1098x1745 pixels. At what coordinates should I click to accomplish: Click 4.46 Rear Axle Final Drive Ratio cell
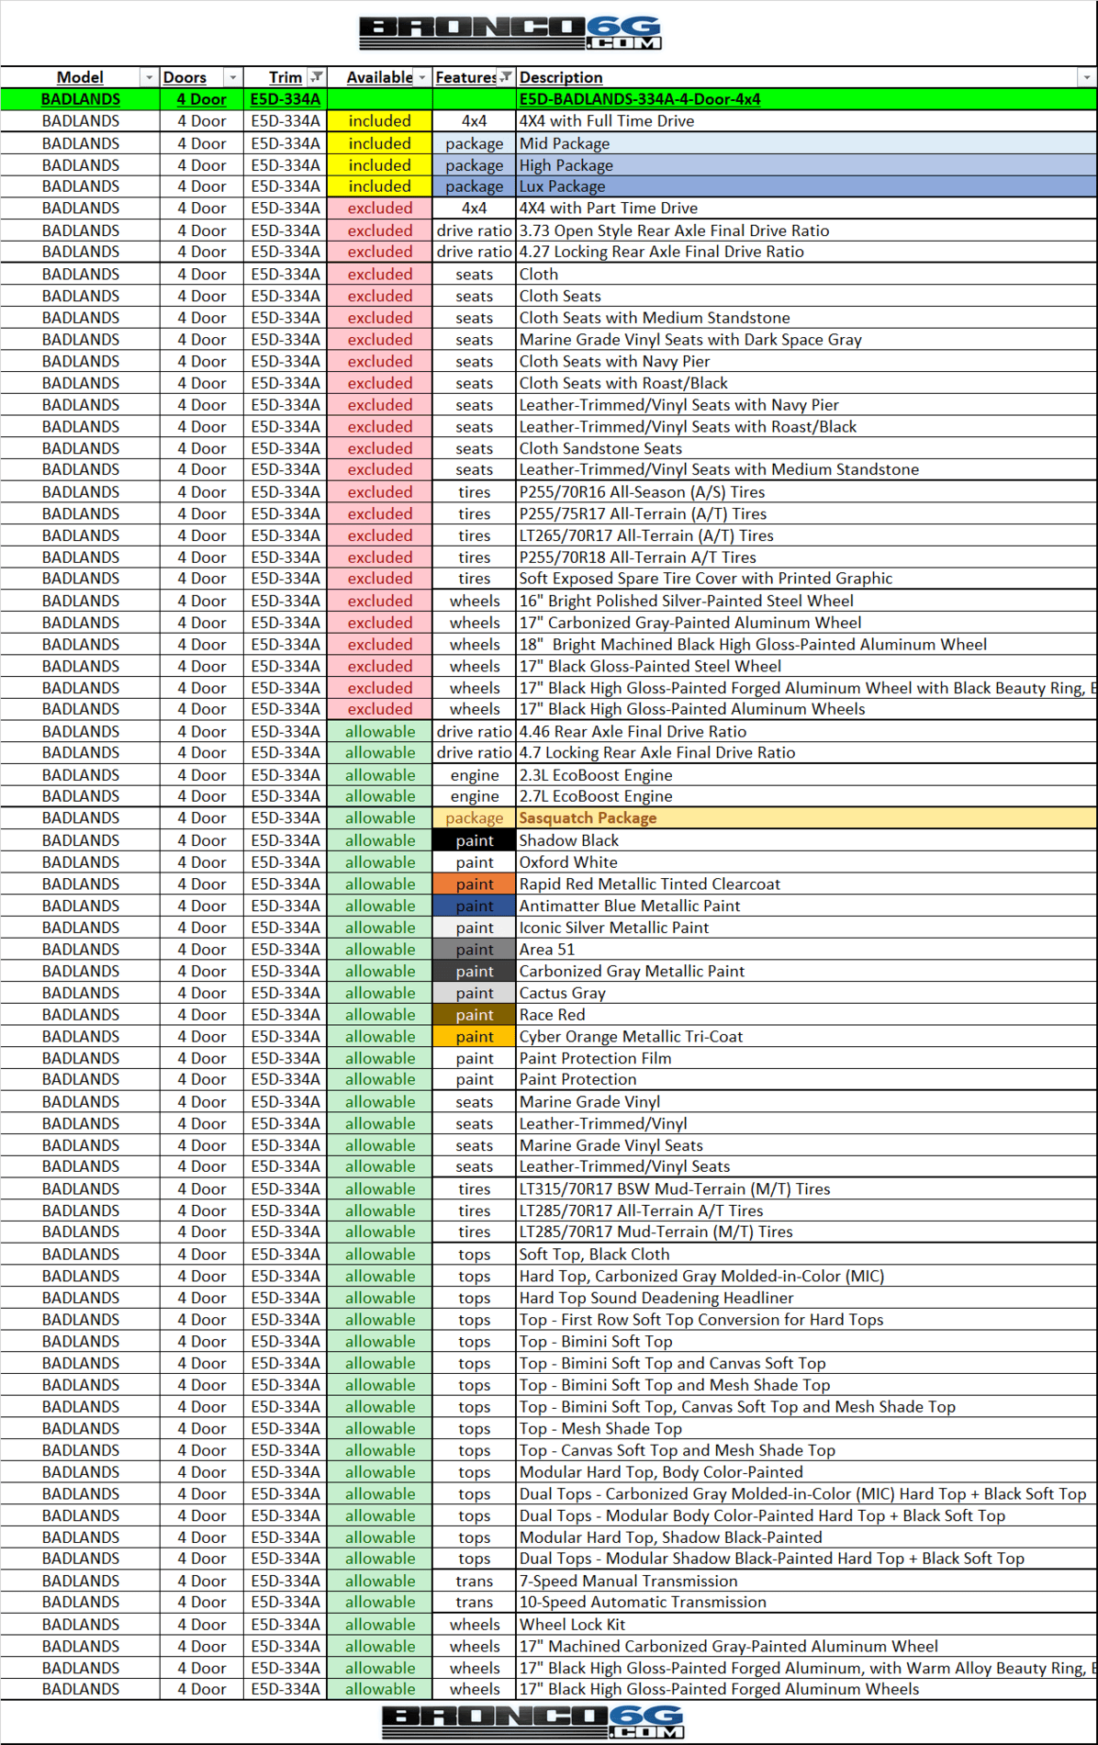point(807,732)
